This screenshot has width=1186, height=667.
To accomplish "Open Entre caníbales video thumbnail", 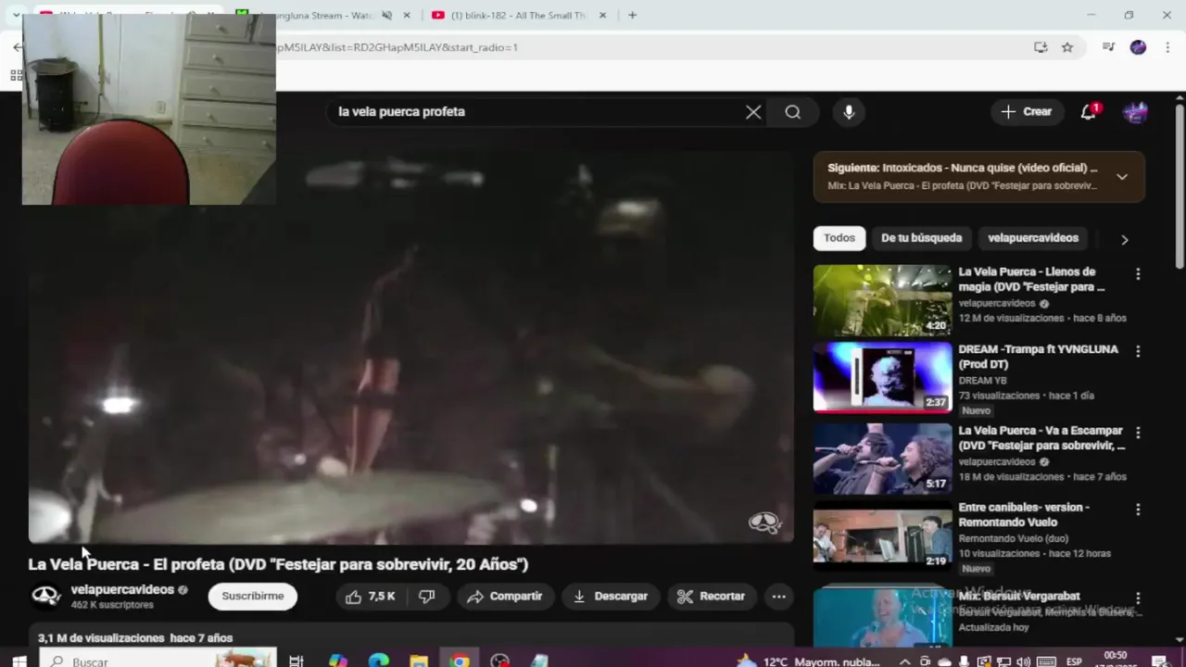I will point(882,535).
